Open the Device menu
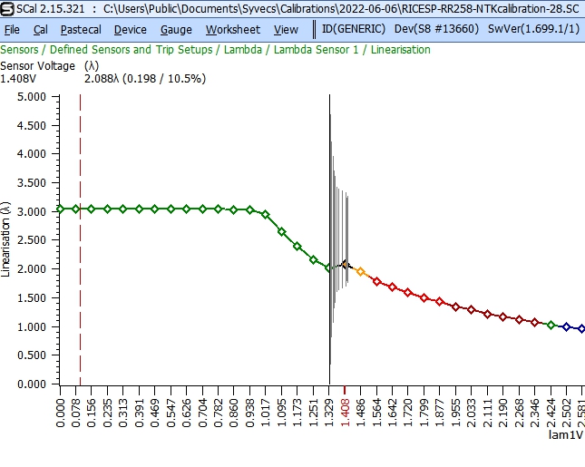Image resolution: width=585 pixels, height=467 pixels. click(131, 29)
